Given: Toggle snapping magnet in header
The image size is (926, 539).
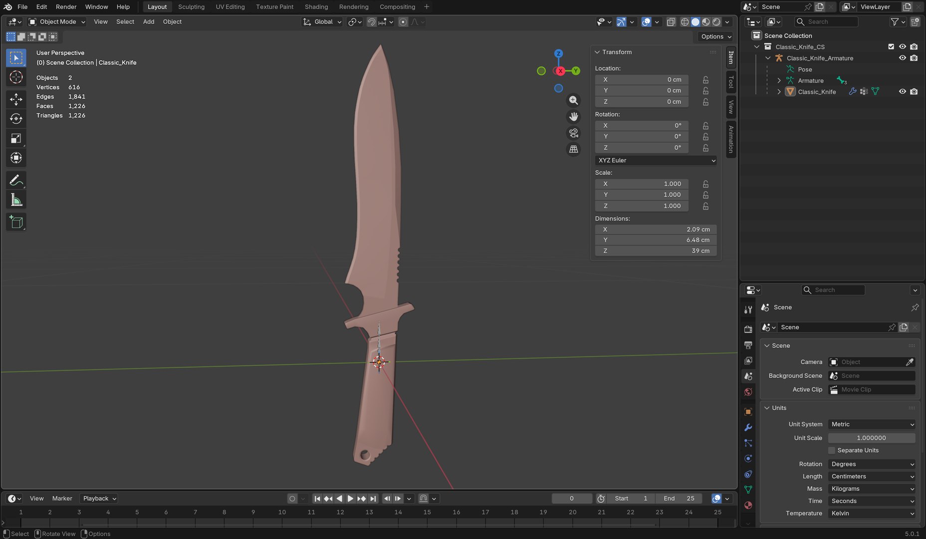Looking at the screenshot, I should pos(371,22).
